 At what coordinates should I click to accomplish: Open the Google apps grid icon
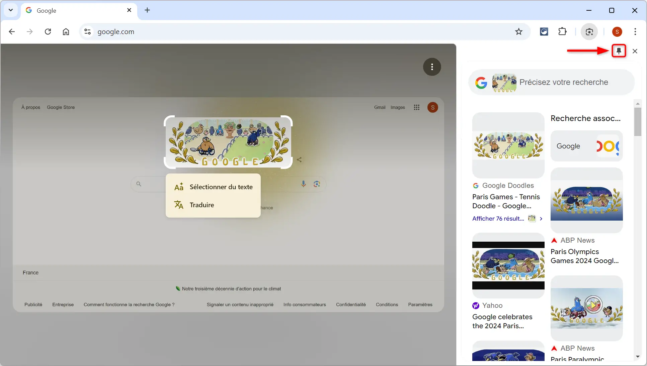tap(416, 107)
